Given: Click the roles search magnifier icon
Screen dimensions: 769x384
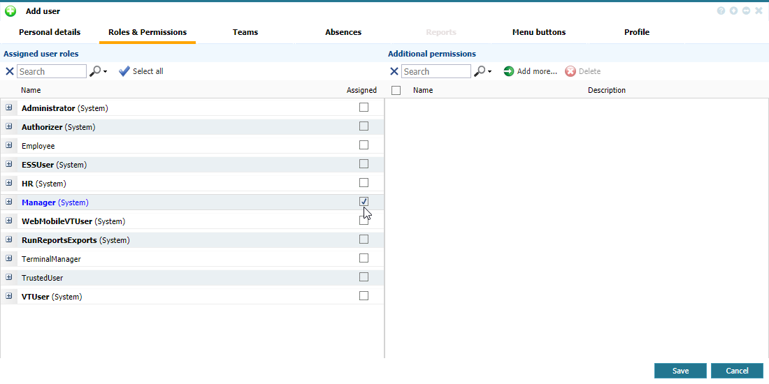Looking at the screenshot, I should [95, 71].
